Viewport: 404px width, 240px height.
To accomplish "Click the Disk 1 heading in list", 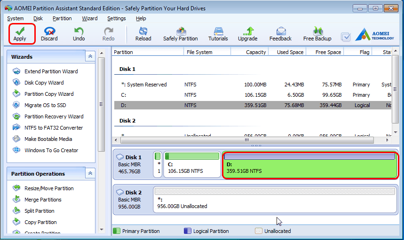I will pos(127,69).
